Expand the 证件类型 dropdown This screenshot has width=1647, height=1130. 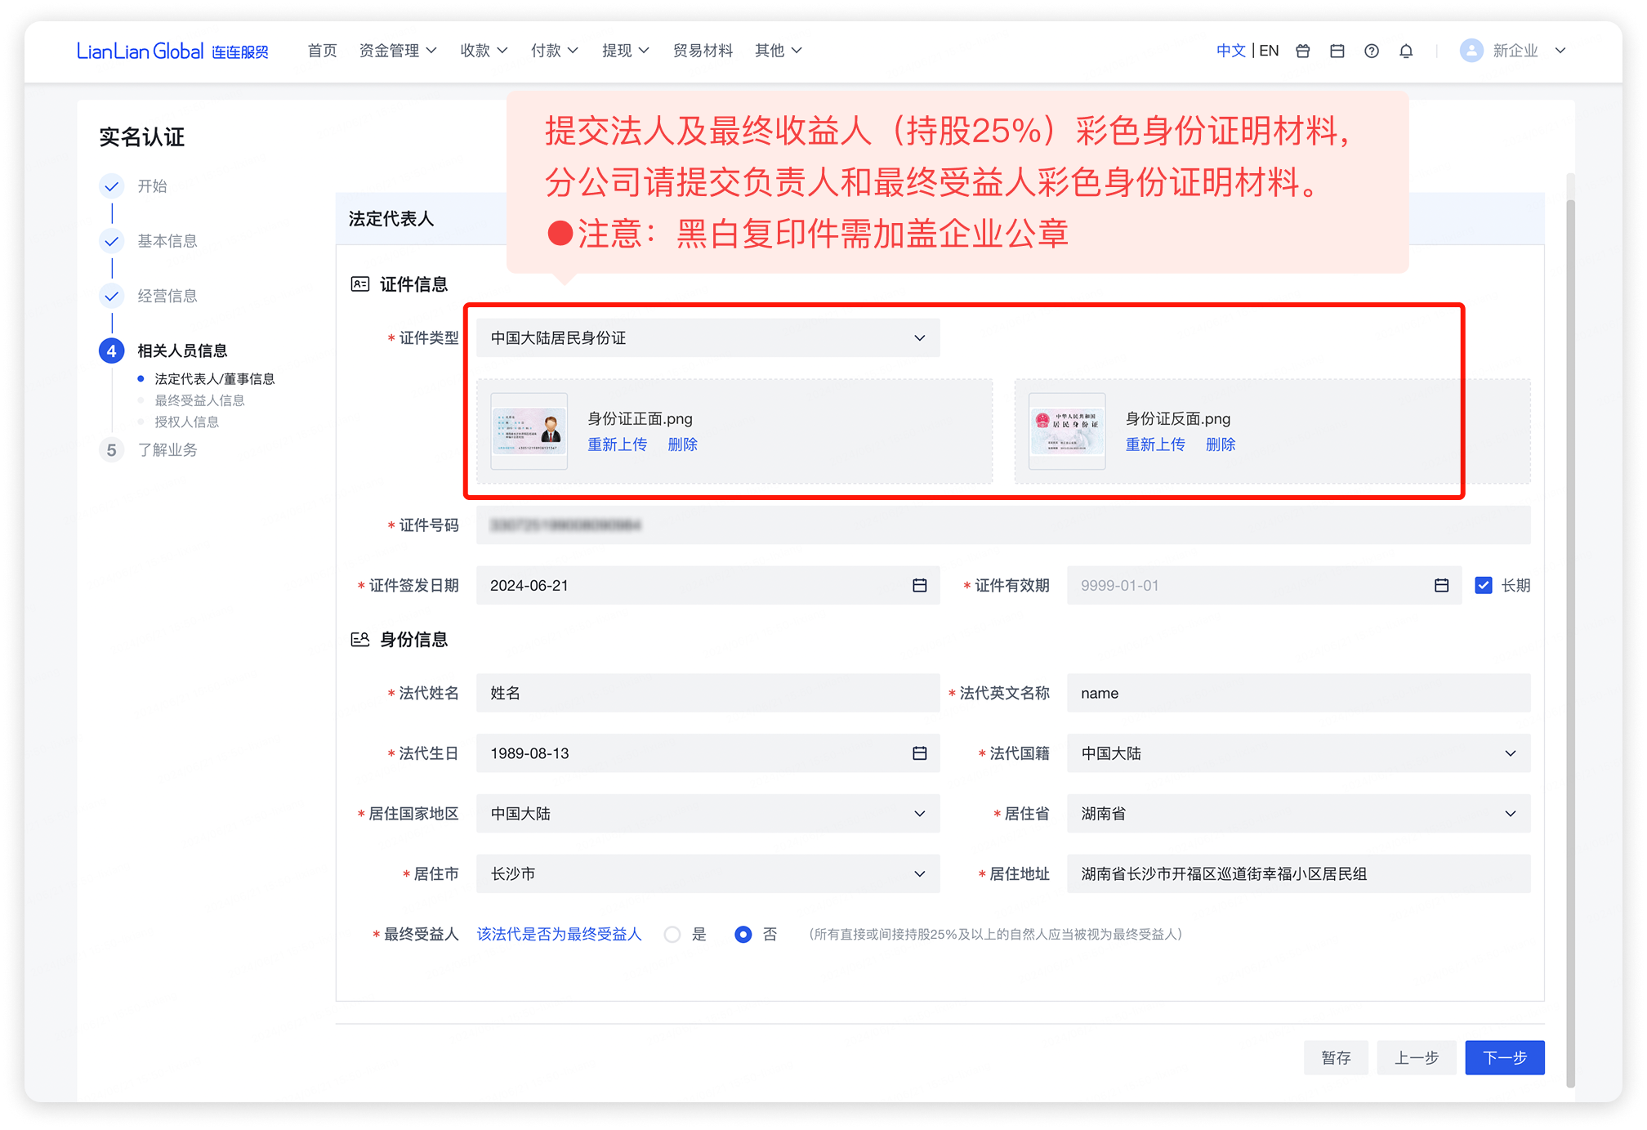coord(707,337)
